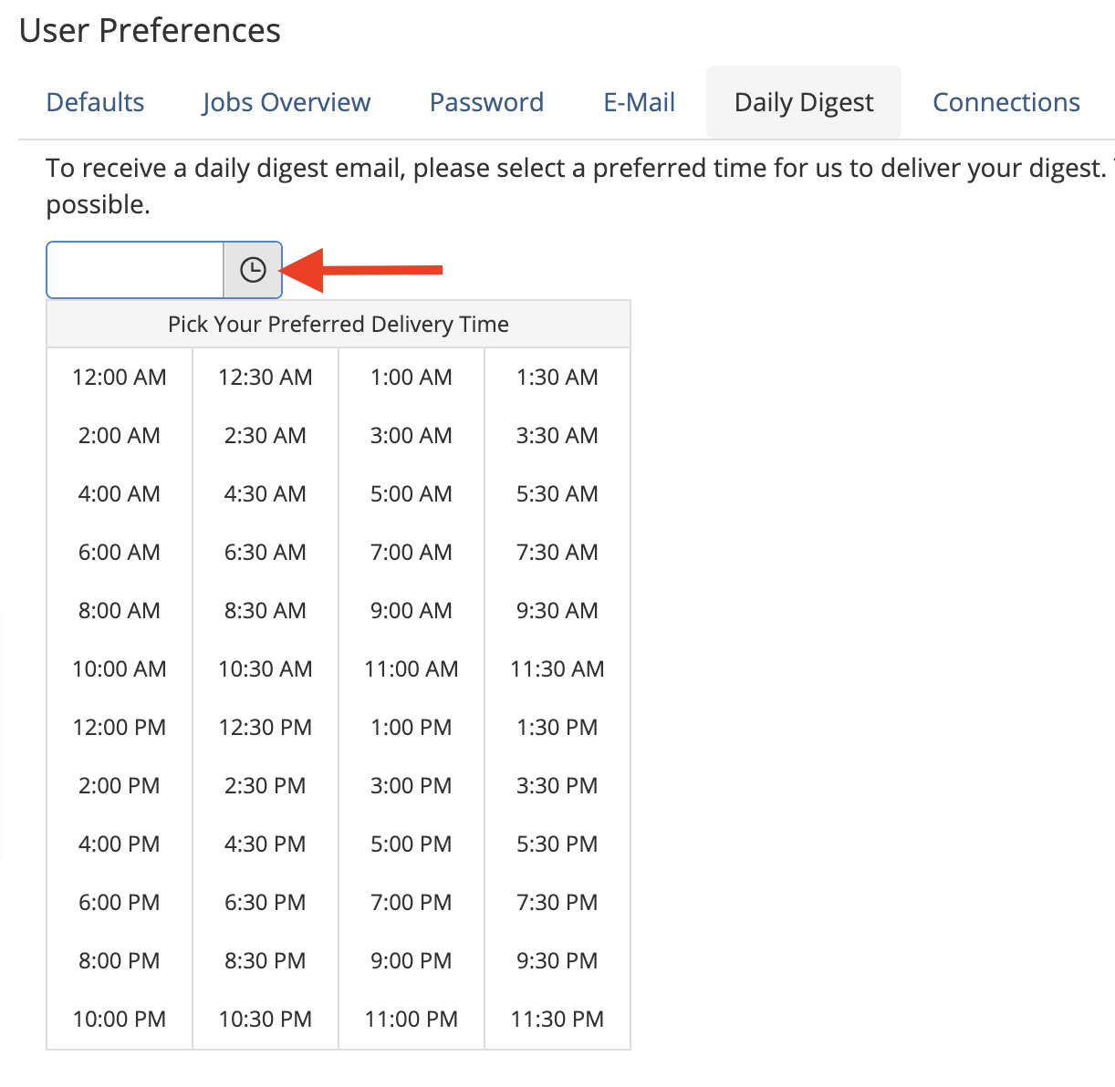Choose 7:30 PM as digest time
The image size is (1115, 1087).
click(x=557, y=902)
